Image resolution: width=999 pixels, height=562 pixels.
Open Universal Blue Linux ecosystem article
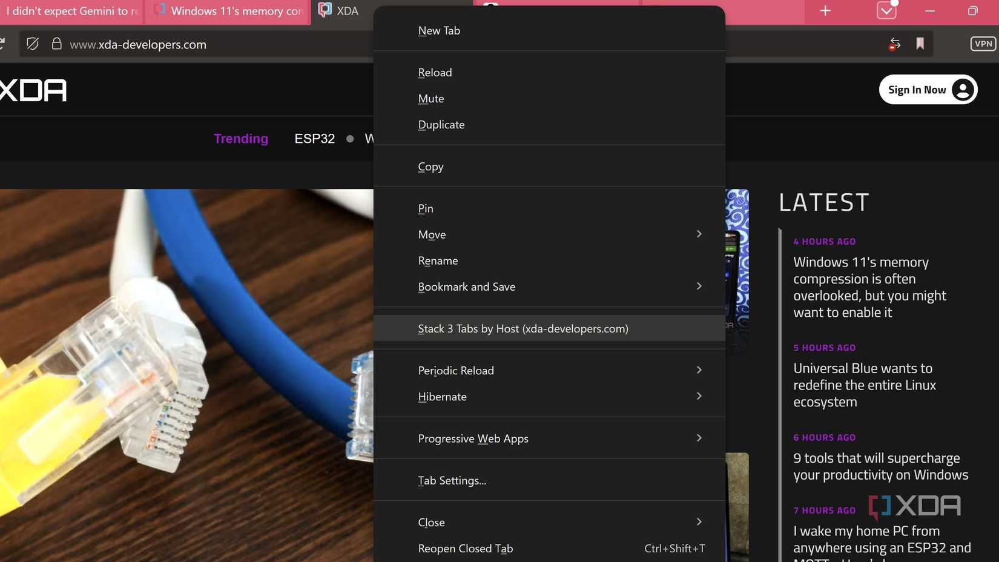[865, 385]
